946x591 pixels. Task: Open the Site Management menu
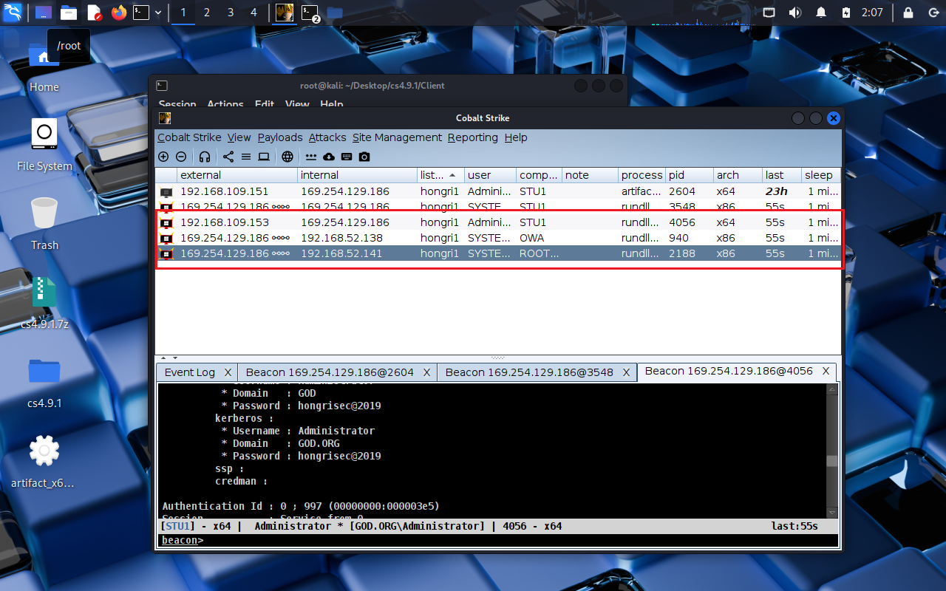pos(397,137)
